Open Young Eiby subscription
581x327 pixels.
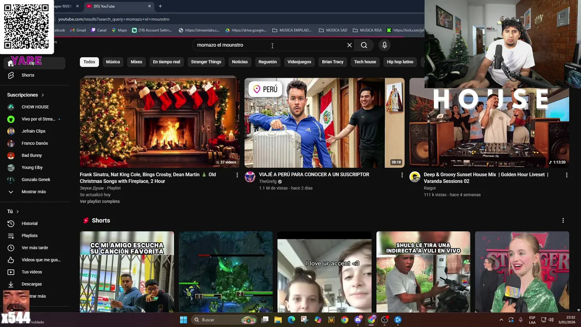(x=34, y=168)
